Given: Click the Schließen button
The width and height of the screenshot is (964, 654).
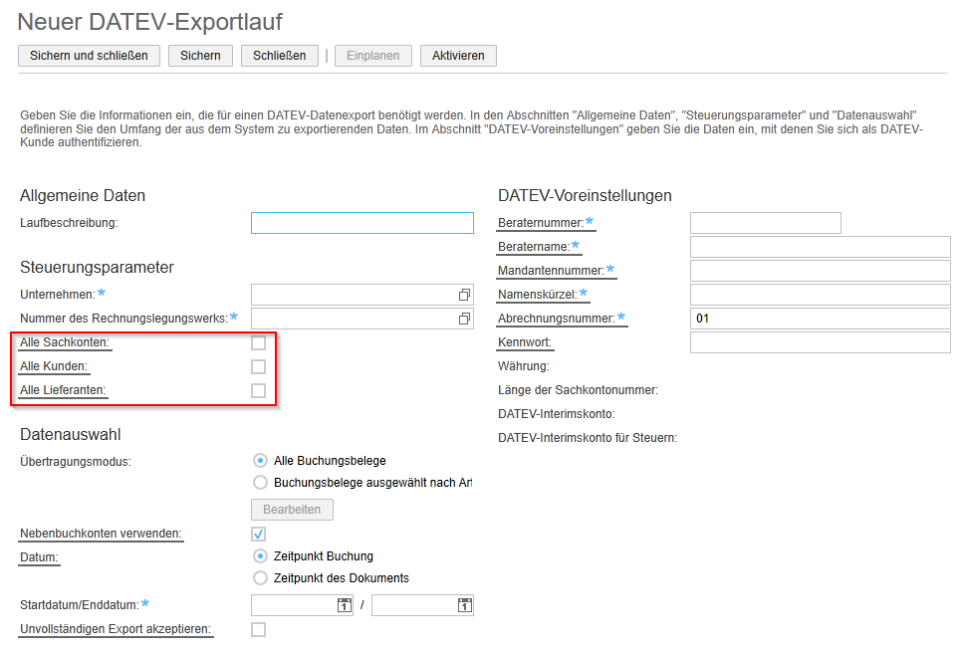Looking at the screenshot, I should point(280,56).
